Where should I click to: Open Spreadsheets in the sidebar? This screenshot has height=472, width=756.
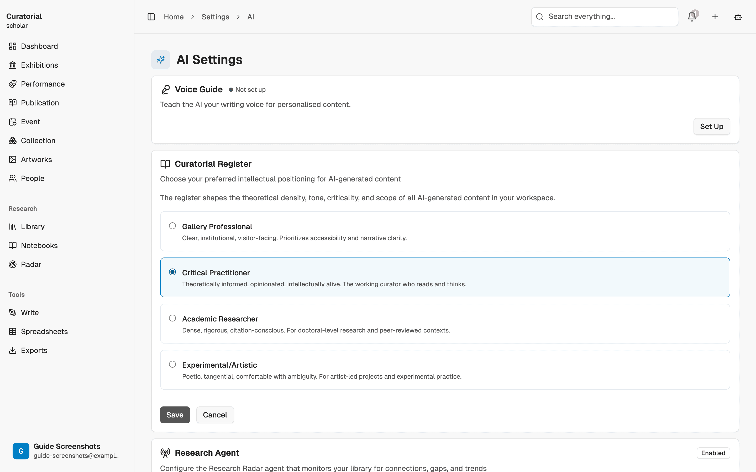(44, 331)
